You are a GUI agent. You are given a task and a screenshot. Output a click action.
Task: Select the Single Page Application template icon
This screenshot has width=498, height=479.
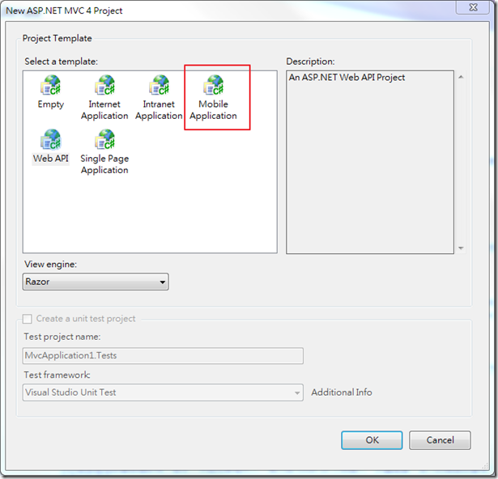104,139
